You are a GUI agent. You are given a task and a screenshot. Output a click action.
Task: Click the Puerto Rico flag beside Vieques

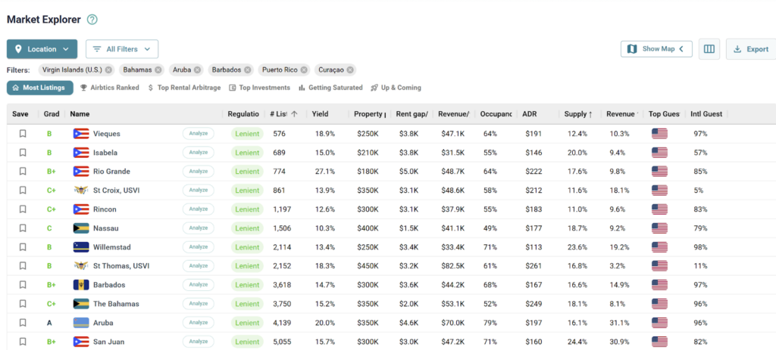[x=81, y=134]
